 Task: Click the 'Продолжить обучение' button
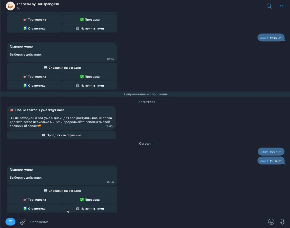point(61,135)
